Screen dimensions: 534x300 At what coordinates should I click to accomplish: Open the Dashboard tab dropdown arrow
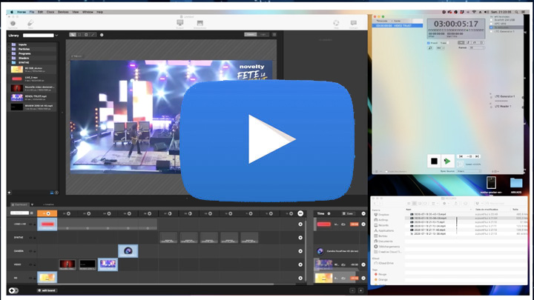(x=32, y=204)
